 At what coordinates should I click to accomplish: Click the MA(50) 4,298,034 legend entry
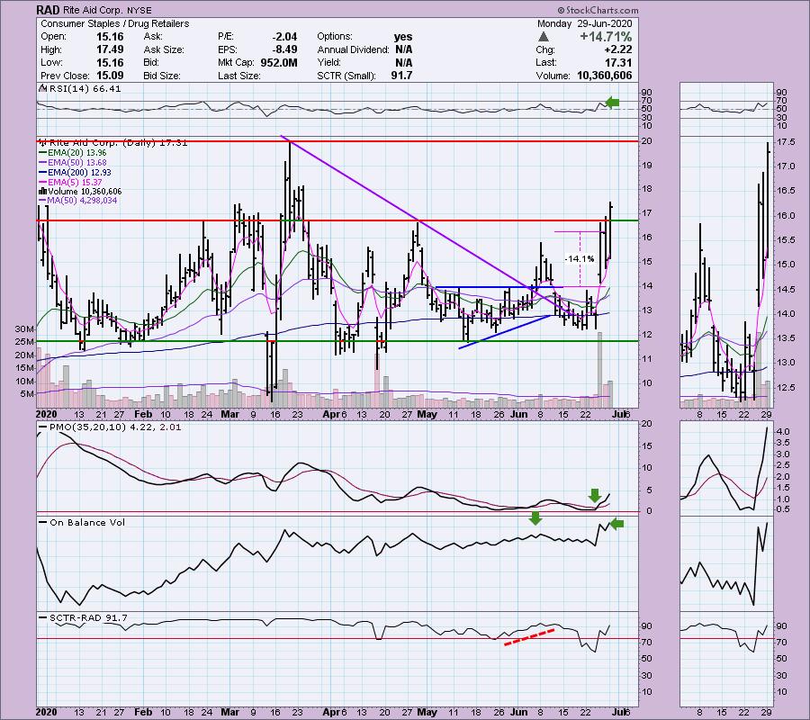click(78, 201)
